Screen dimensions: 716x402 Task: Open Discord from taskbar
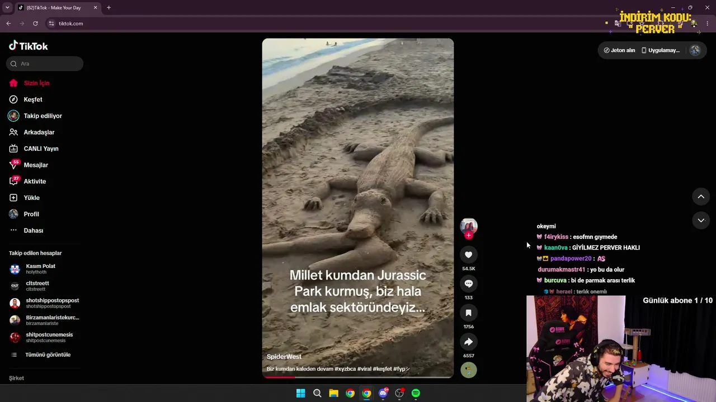[383, 393]
